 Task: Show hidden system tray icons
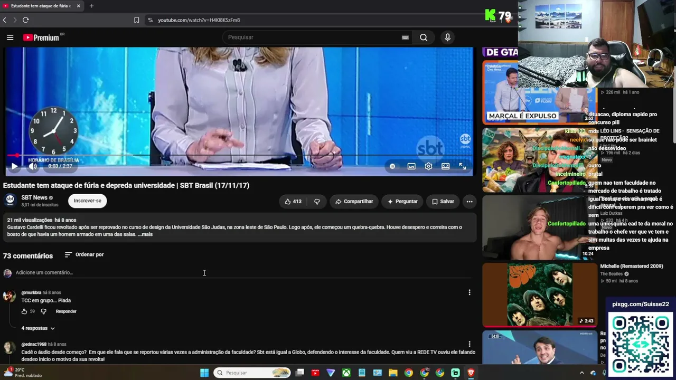pyautogui.click(x=582, y=373)
